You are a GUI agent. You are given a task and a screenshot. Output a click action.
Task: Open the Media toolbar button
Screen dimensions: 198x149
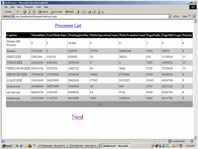(x=69, y=12)
